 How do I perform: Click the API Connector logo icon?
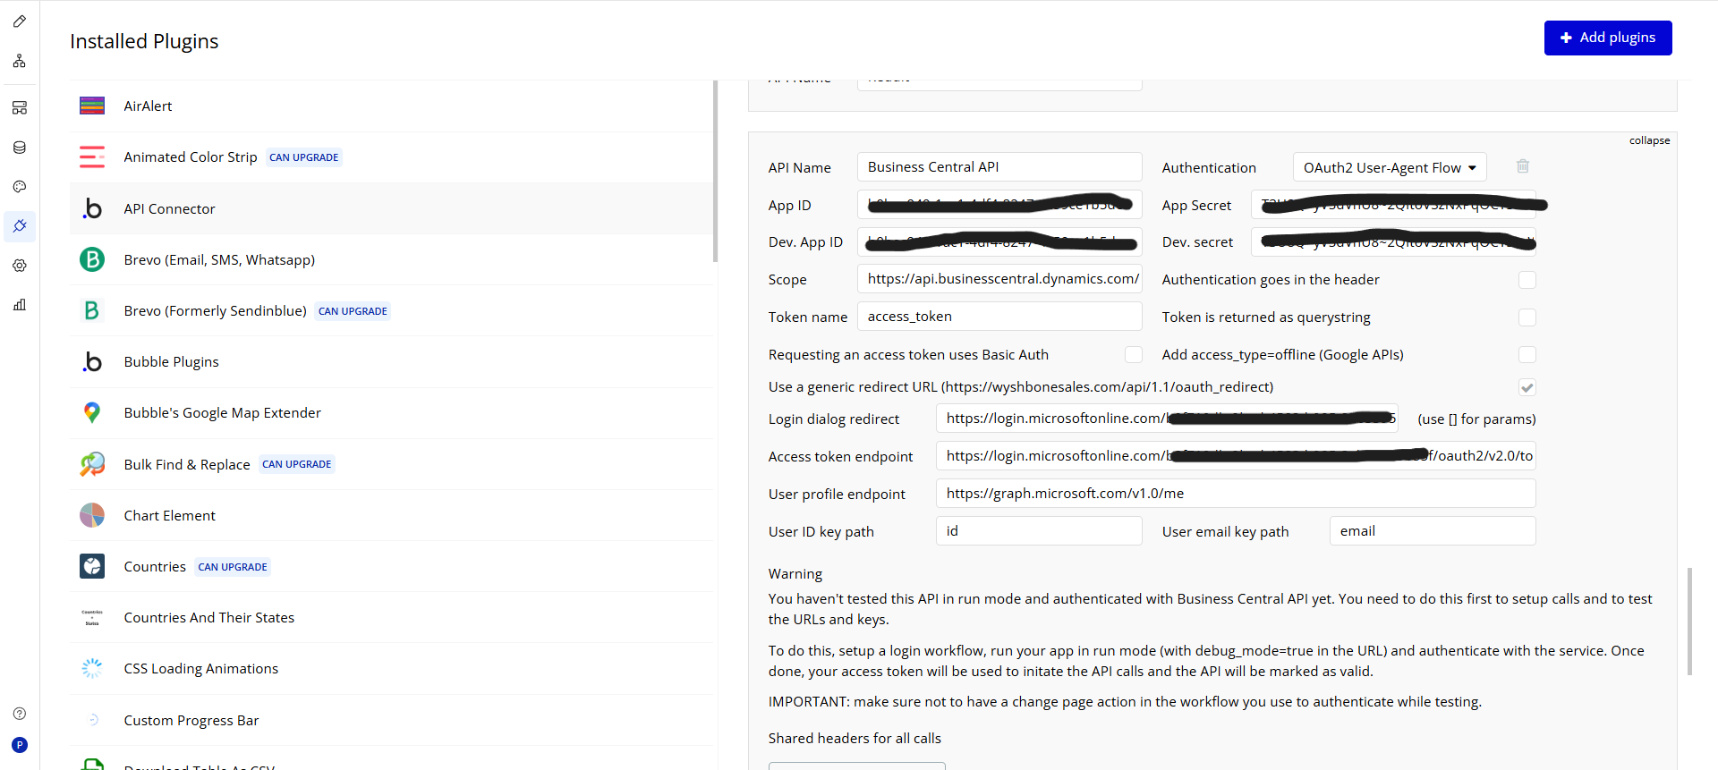click(x=92, y=208)
